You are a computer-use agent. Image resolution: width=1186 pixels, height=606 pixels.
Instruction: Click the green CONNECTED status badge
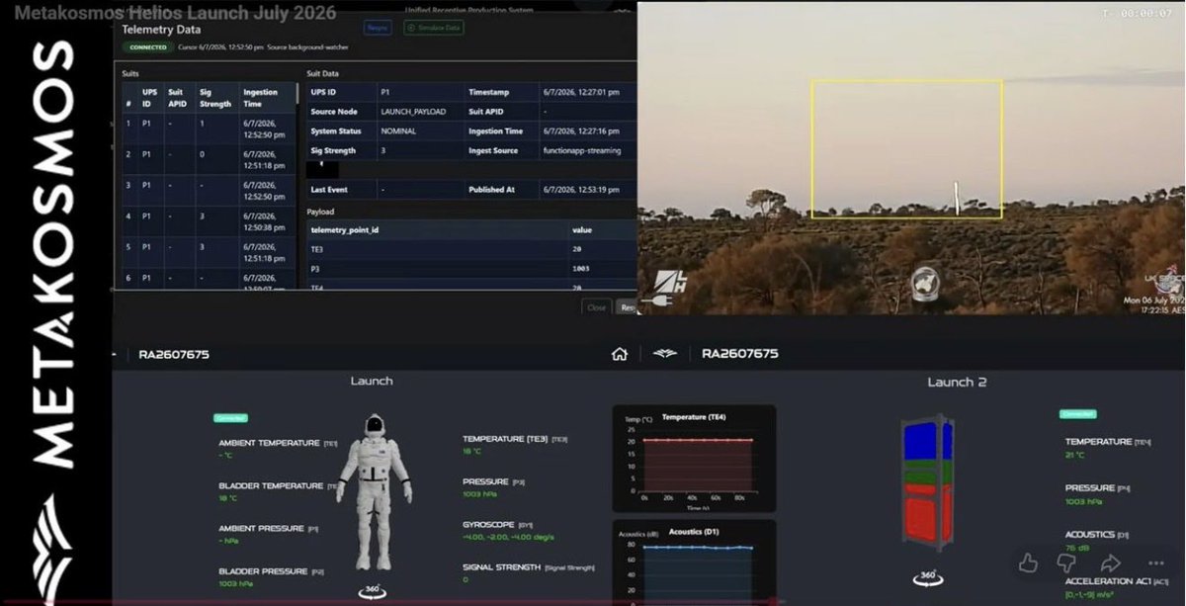(x=149, y=46)
